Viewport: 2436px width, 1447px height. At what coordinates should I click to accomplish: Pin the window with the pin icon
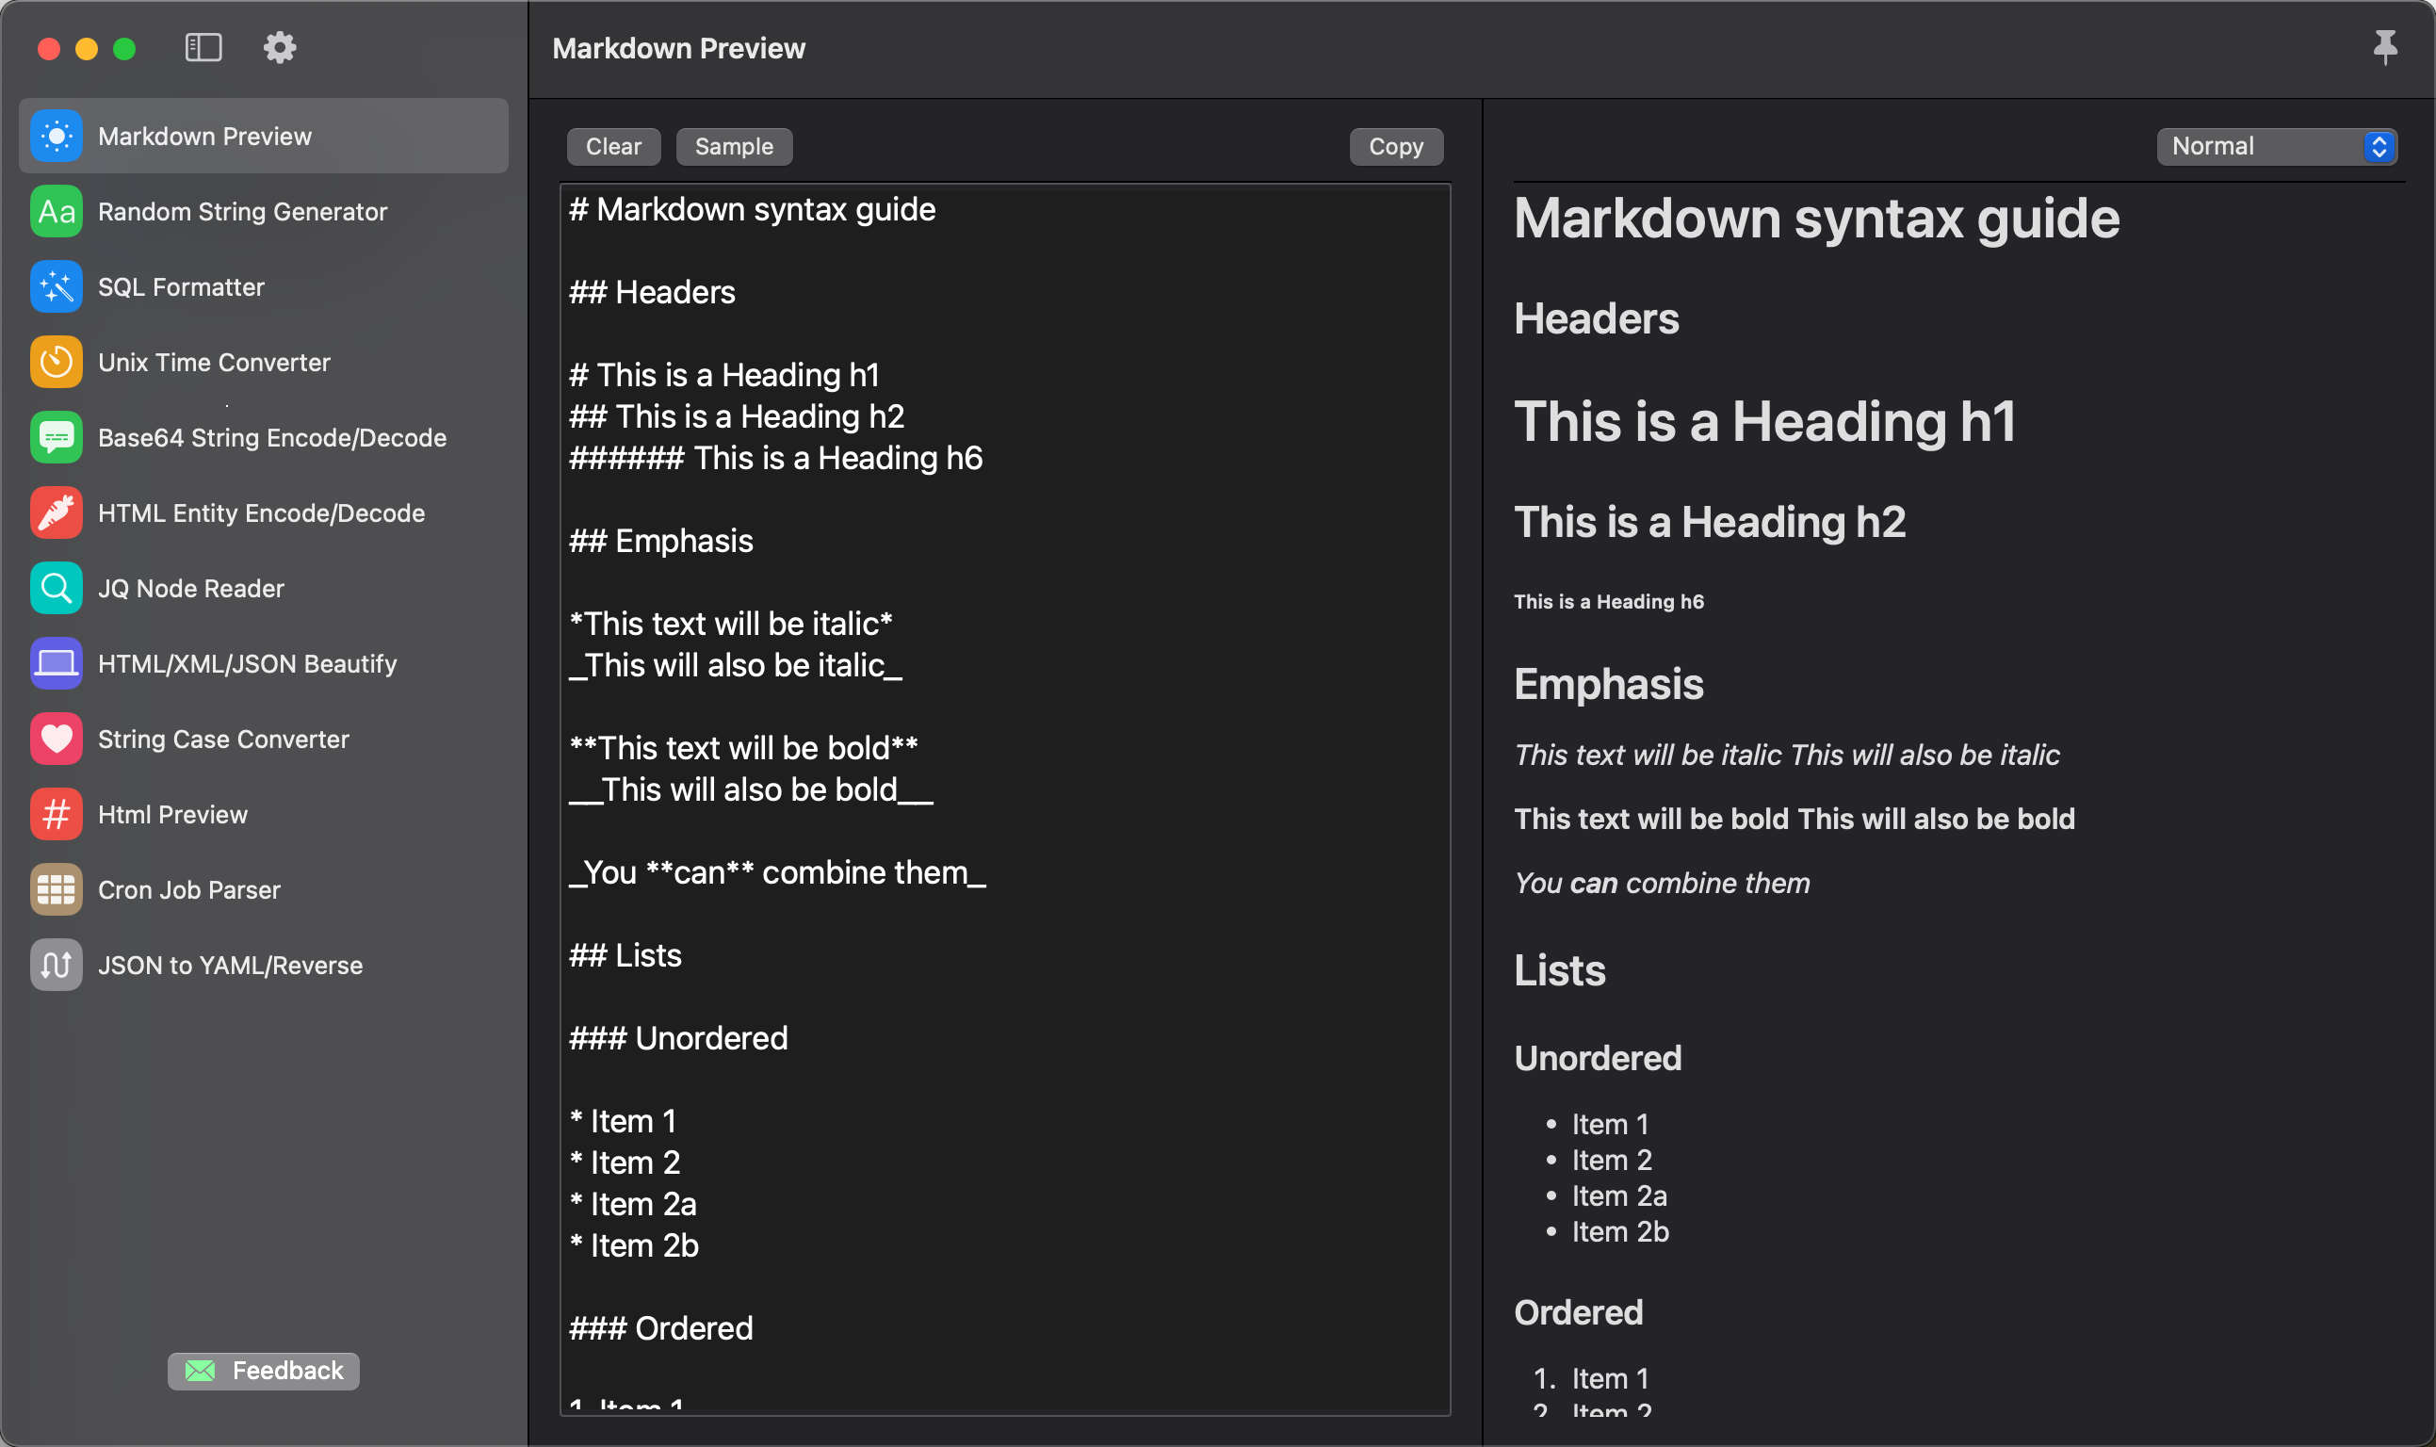2384,48
